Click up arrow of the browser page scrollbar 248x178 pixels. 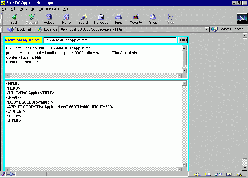tap(245, 36)
